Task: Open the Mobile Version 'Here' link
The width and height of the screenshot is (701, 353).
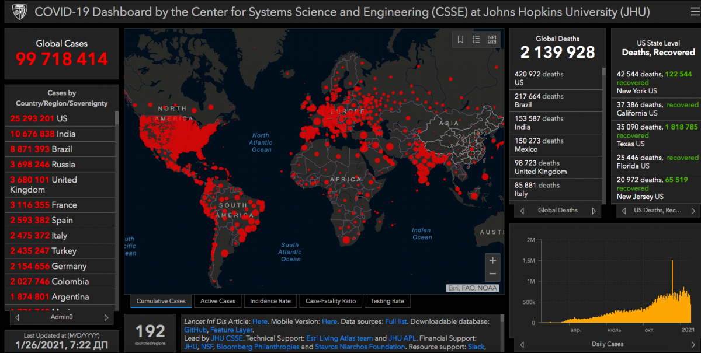Action: click(x=329, y=321)
